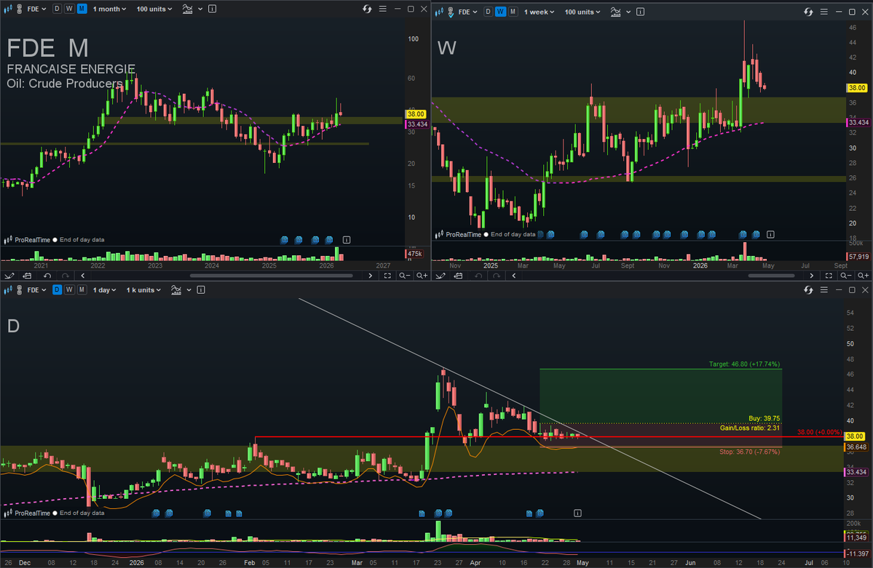This screenshot has height=568, width=873.
Task: Show info icon in daily chart toolbar
Action: tap(201, 290)
